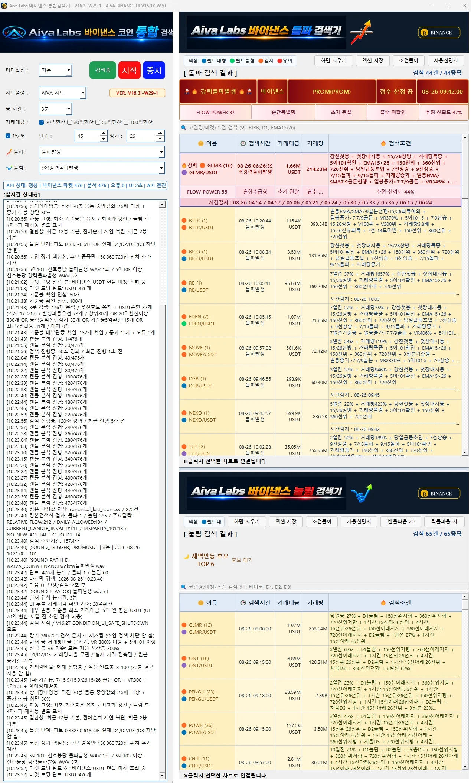
Task: Click the 돌파 rising arrow icon
Action: click(9, 152)
